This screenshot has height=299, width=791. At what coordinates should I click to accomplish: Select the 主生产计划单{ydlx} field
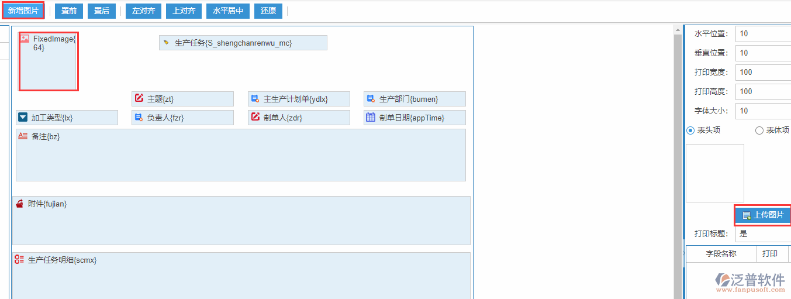(x=299, y=99)
